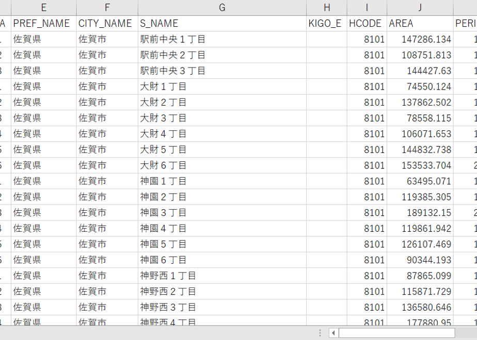Click AREA value 78558.115

click(x=420, y=118)
